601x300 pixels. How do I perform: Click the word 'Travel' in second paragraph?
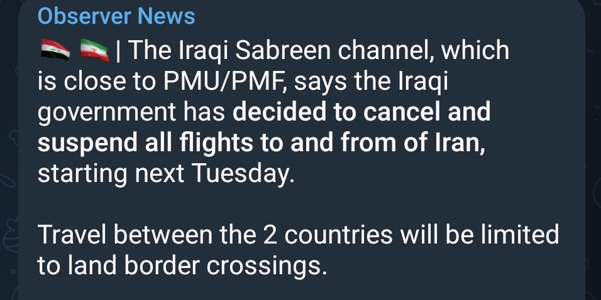click(x=72, y=235)
